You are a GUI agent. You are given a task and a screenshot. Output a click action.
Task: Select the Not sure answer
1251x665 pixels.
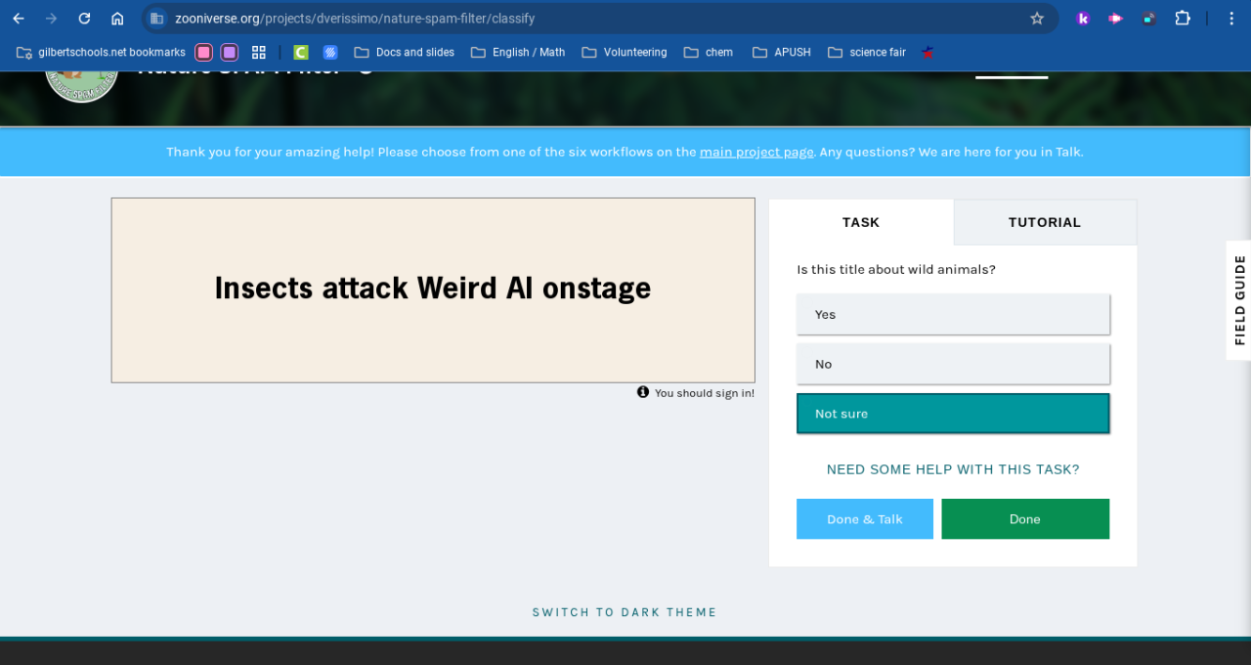pos(953,414)
